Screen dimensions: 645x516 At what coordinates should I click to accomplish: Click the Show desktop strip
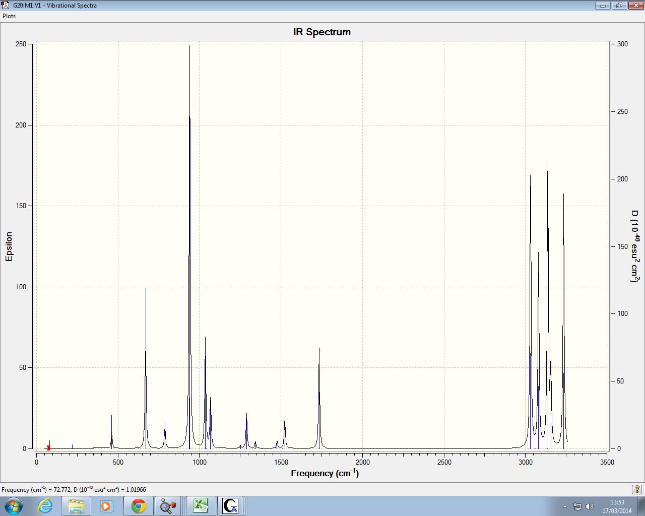[x=641, y=505]
